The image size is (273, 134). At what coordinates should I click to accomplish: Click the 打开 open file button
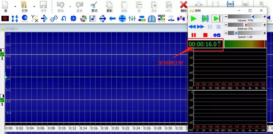point(25,6)
